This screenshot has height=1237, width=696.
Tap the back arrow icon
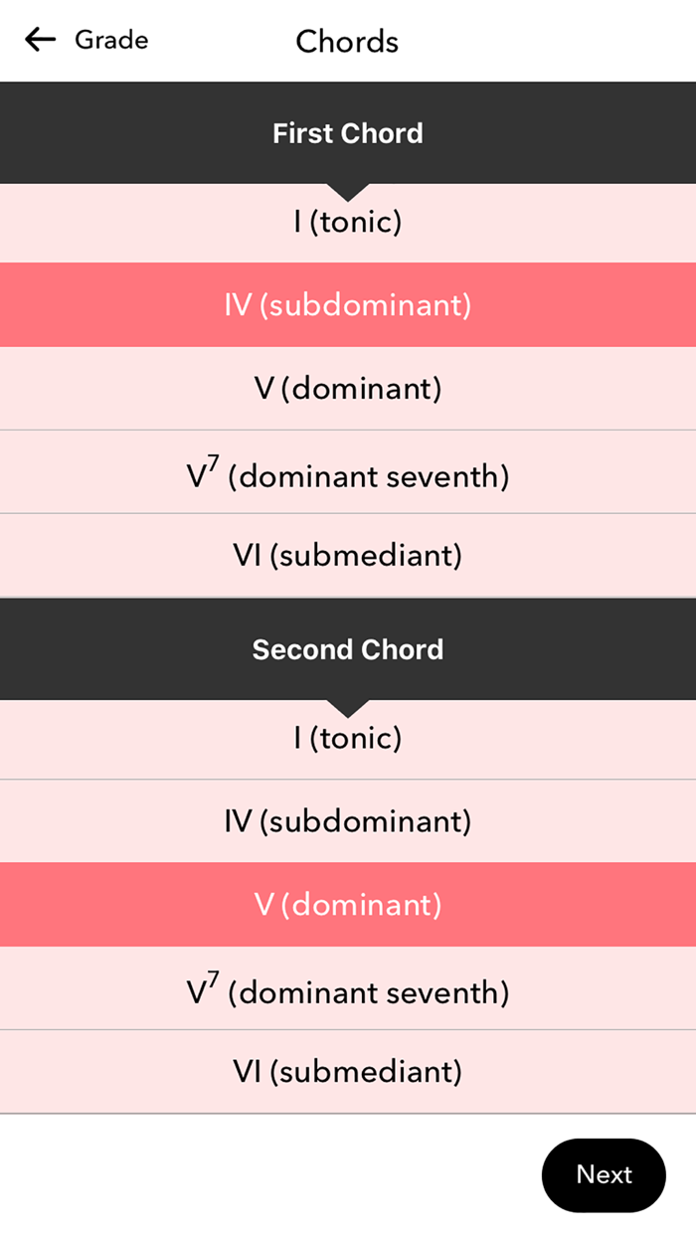coord(38,40)
